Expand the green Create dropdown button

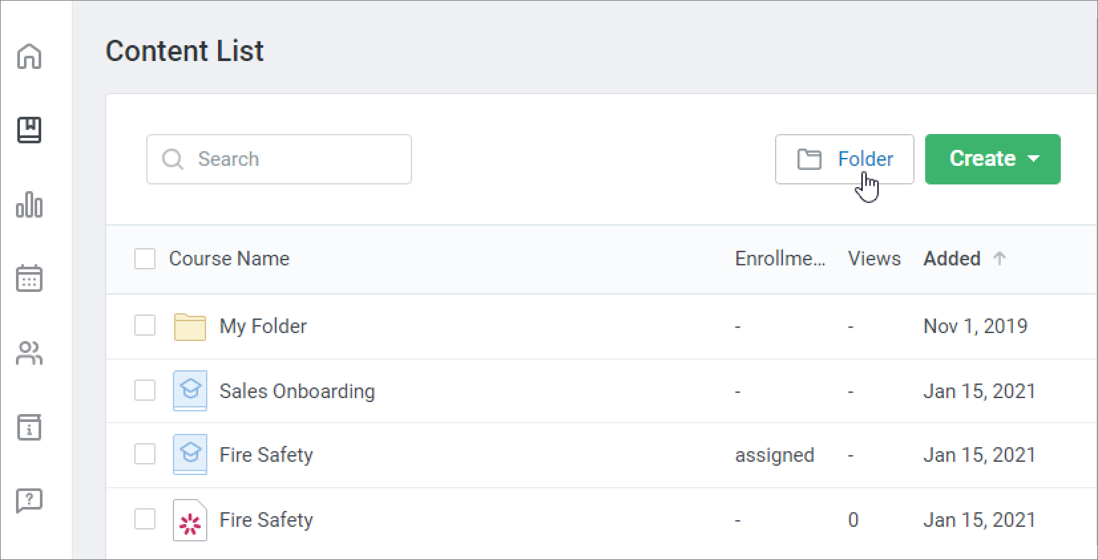[992, 159]
